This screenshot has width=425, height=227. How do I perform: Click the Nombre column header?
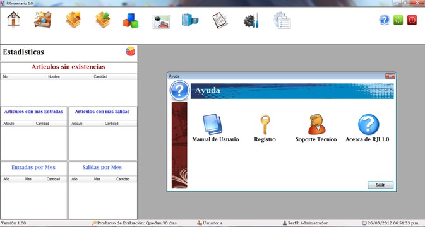pyautogui.click(x=54, y=76)
